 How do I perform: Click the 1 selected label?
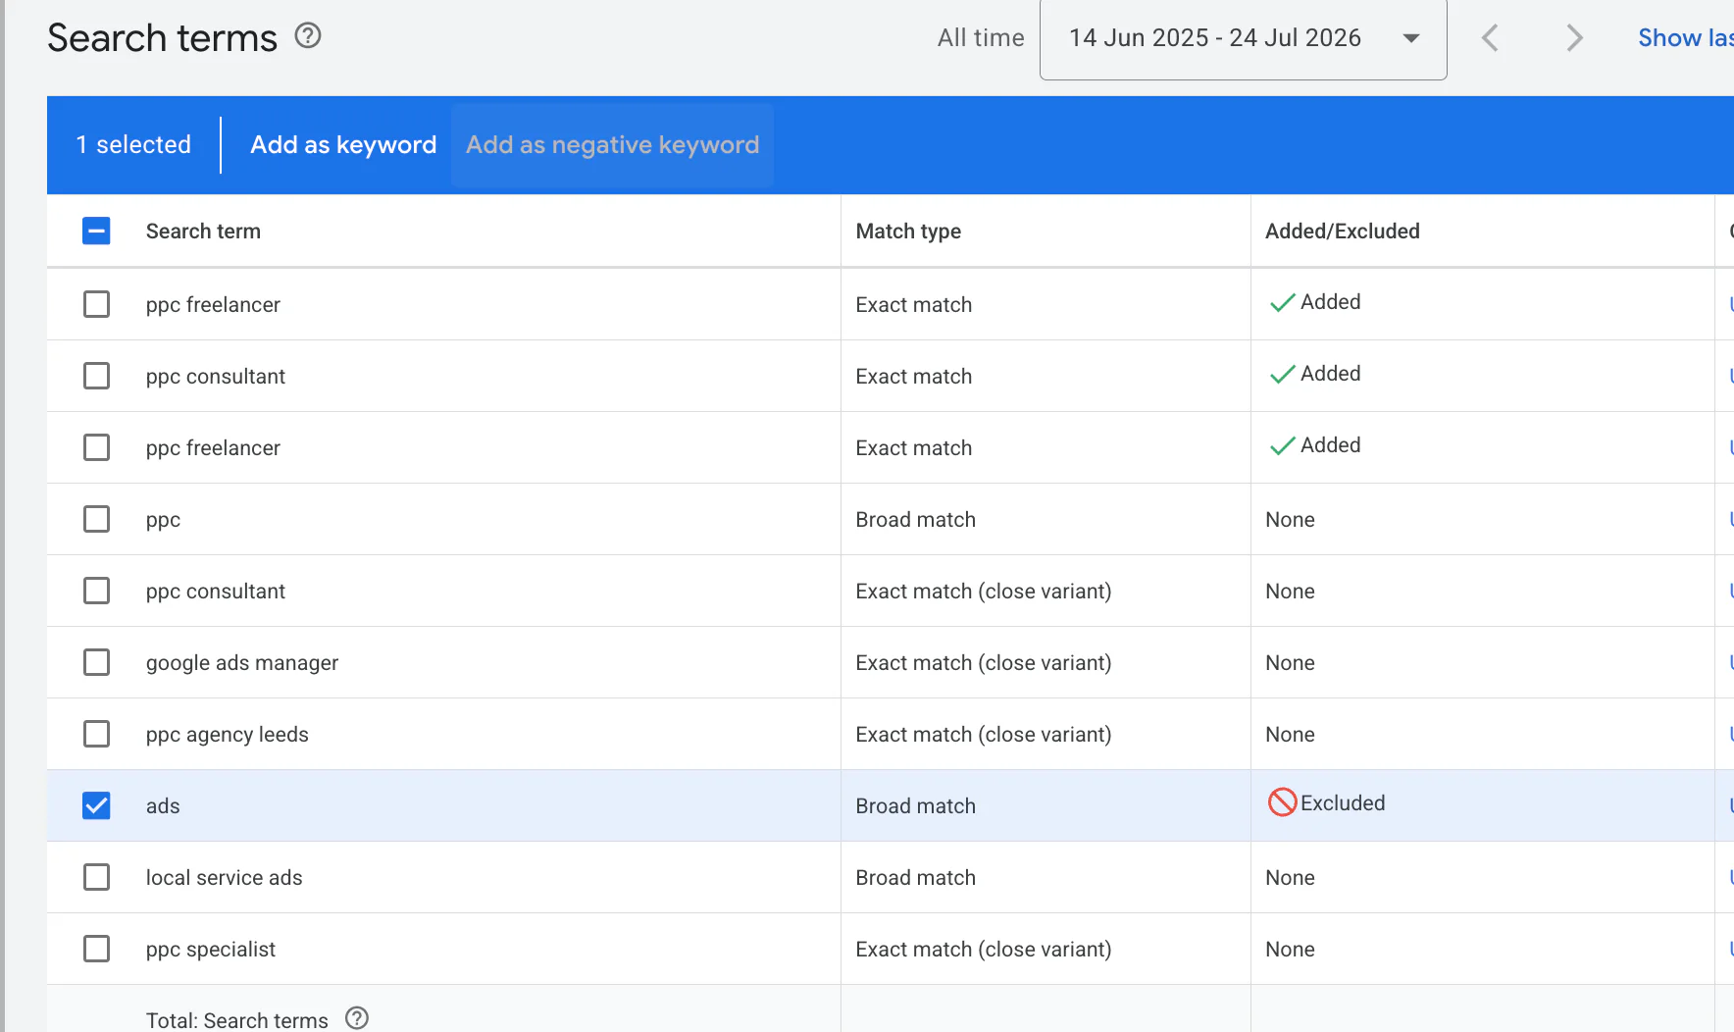coord(133,144)
